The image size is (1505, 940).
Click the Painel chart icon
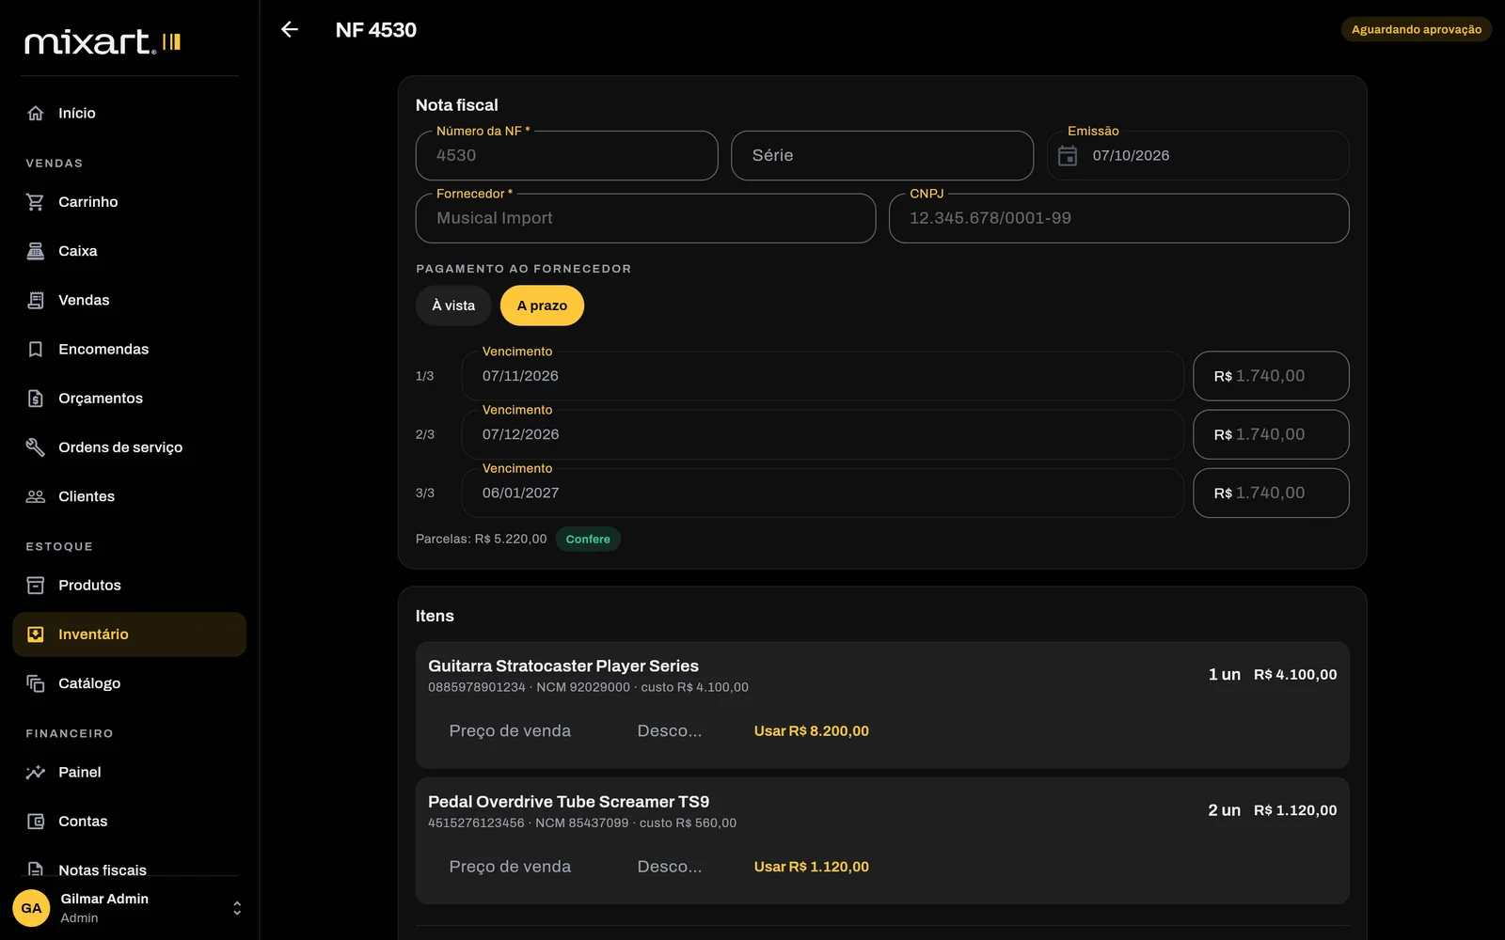[36, 772]
